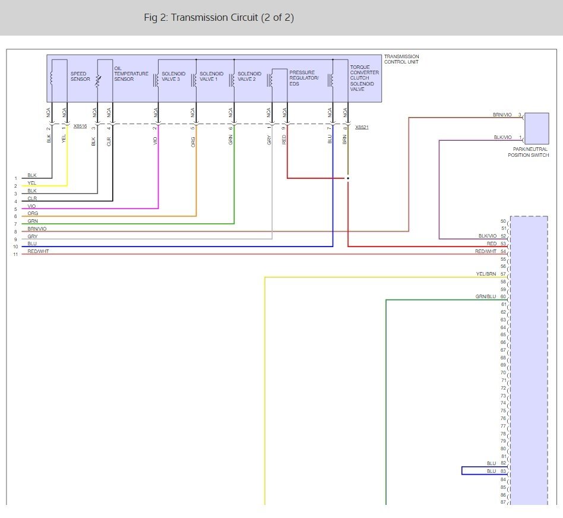The width and height of the screenshot is (563, 518).
Task: Select the Solenoid Valve 1 coil symbol
Action: [x=194, y=80]
